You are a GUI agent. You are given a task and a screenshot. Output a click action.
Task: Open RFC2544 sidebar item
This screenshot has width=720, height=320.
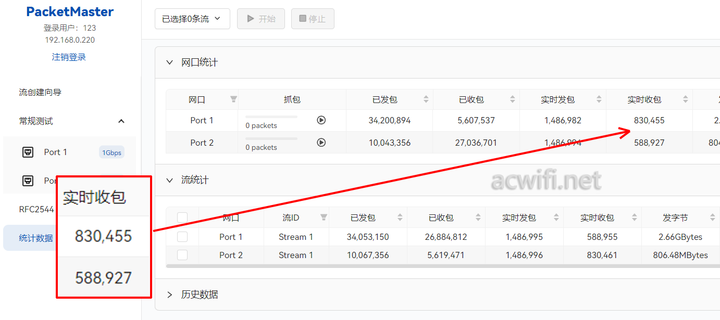point(36,209)
